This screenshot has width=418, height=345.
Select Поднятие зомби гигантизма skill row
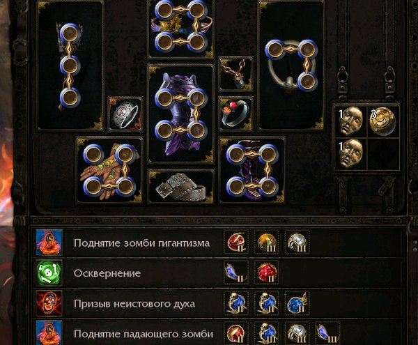point(217,243)
